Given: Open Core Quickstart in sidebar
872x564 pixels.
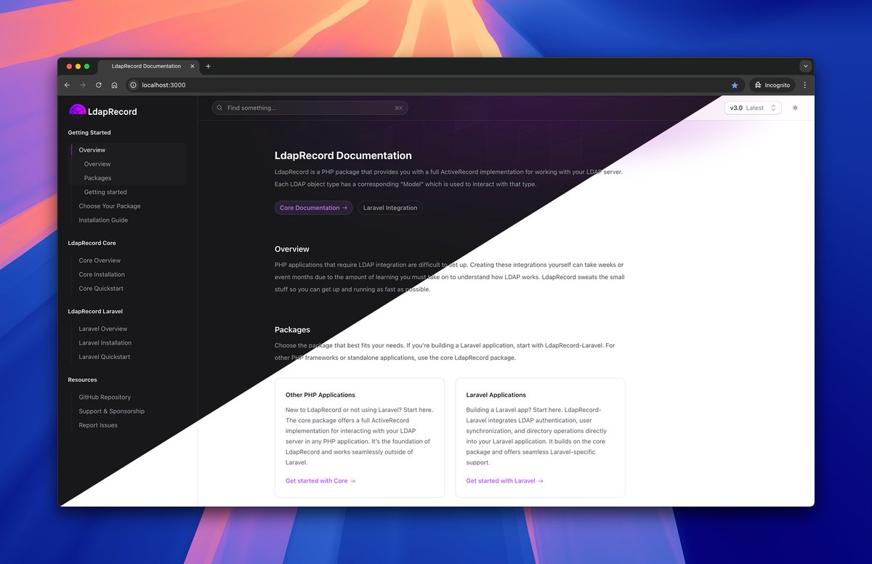Looking at the screenshot, I should pos(101,289).
